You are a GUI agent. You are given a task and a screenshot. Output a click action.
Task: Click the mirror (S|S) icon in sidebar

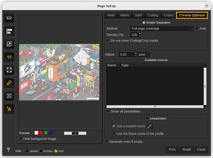click(9, 18)
